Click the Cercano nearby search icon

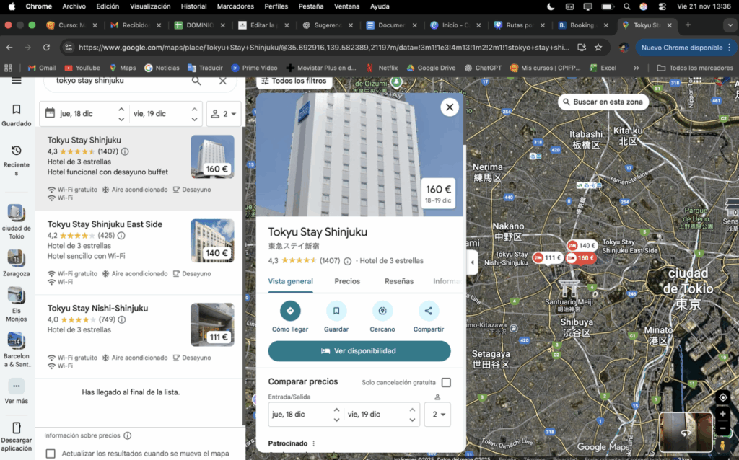click(382, 311)
